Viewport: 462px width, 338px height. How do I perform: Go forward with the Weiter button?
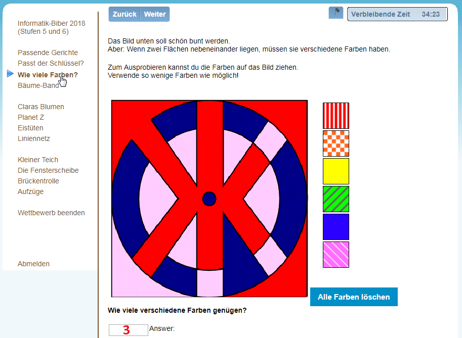155,14
